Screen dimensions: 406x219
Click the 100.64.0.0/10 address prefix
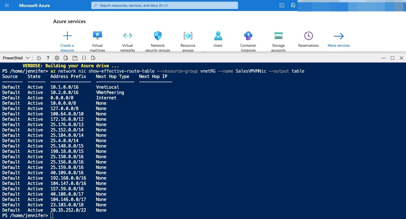pos(67,114)
